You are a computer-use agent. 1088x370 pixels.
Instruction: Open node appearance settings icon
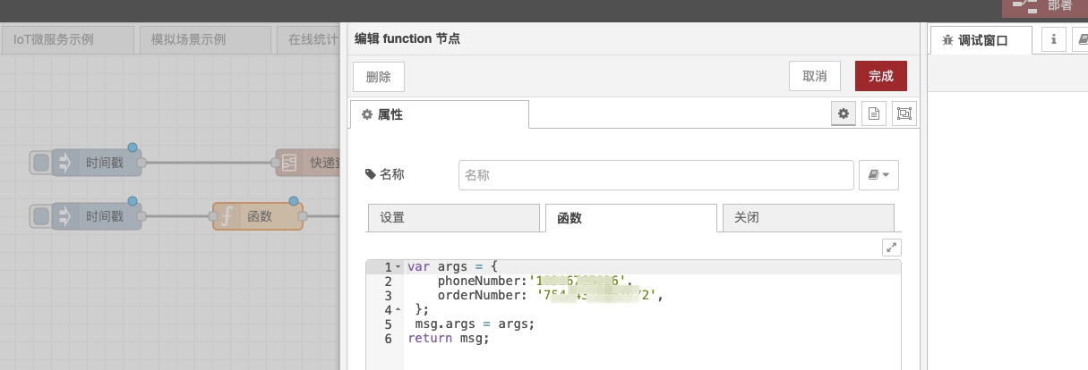tap(904, 114)
